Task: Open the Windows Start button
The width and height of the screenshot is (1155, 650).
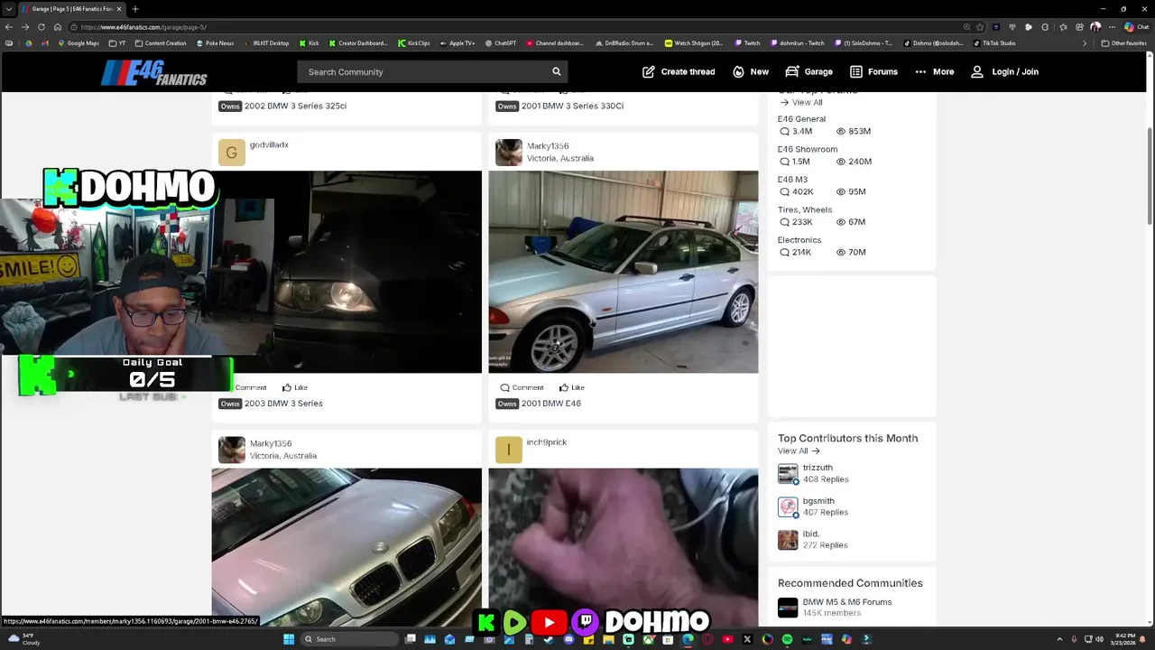Action: tap(289, 639)
